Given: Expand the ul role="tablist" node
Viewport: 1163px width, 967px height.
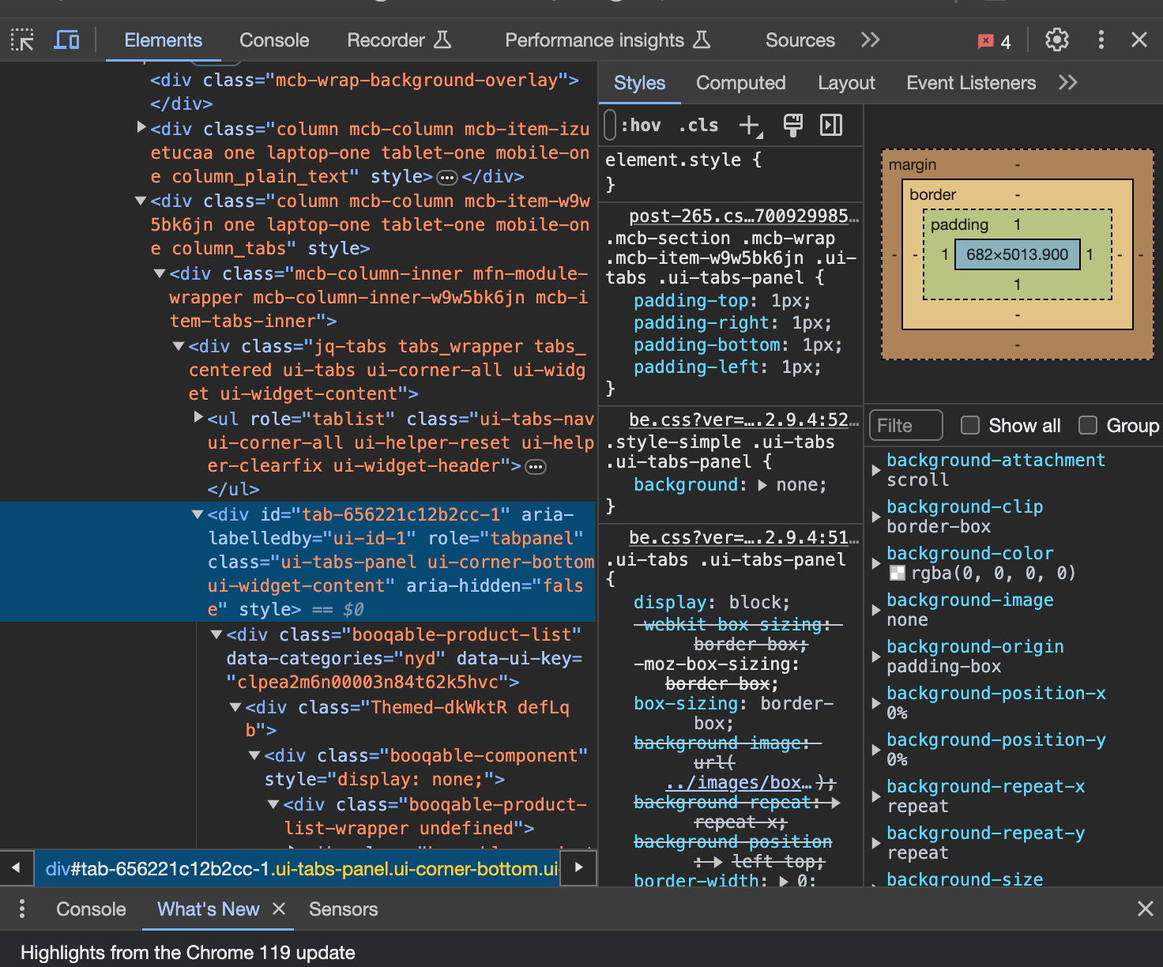Looking at the screenshot, I should click(x=198, y=418).
